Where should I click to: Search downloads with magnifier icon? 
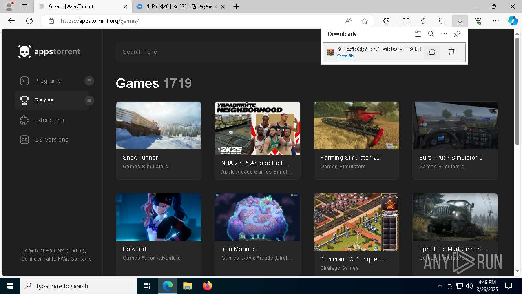[431, 34]
